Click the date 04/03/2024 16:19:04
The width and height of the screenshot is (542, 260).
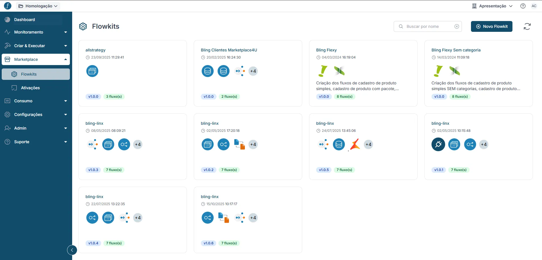click(339, 57)
